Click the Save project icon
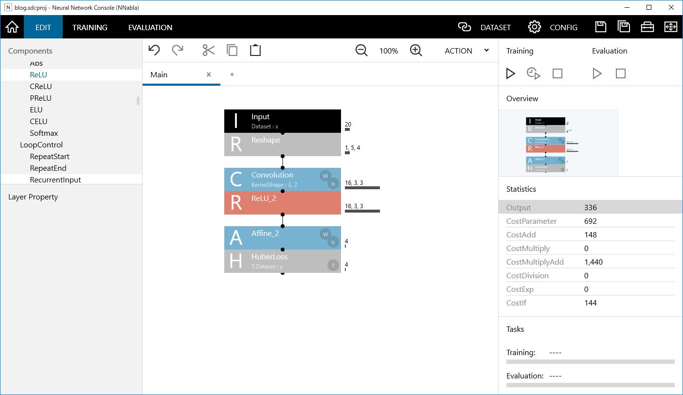 tap(601, 27)
